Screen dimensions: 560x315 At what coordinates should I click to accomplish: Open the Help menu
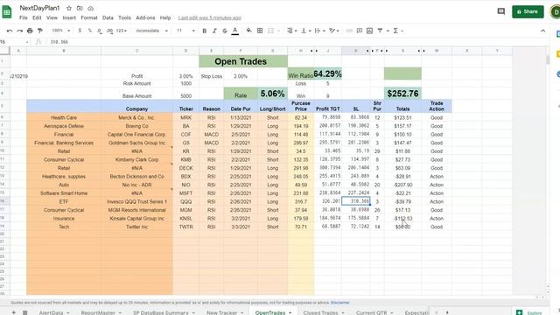tap(165, 17)
